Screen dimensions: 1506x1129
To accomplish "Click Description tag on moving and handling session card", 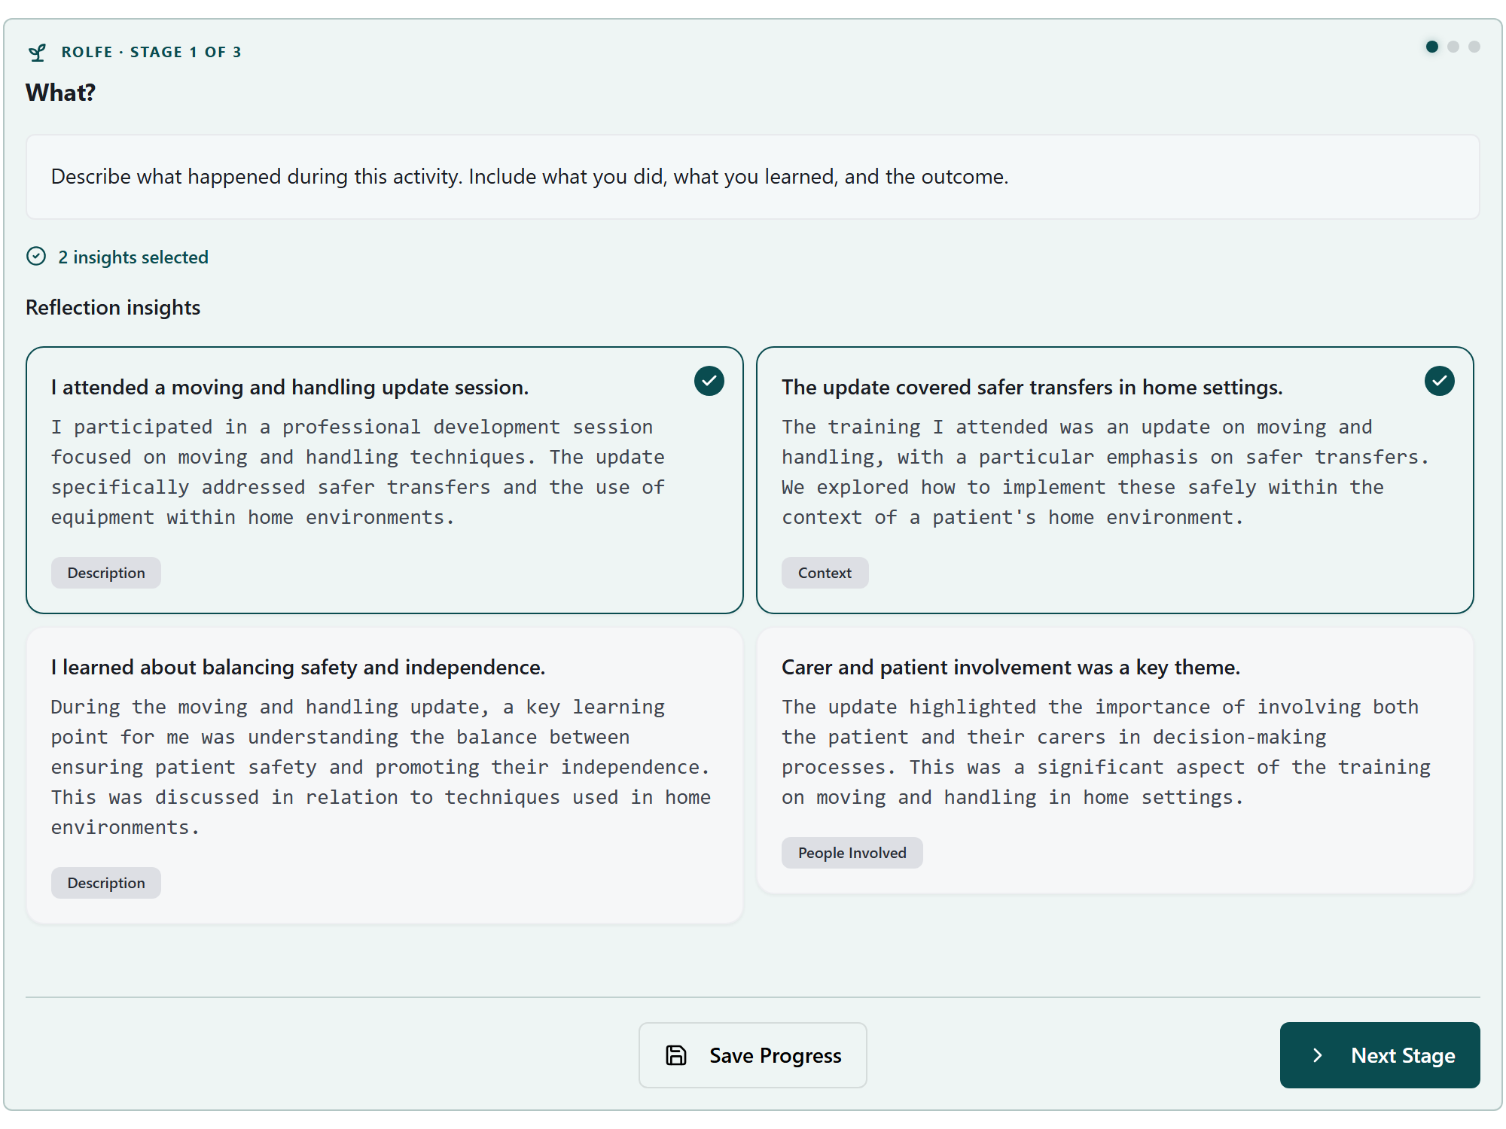I will point(106,573).
